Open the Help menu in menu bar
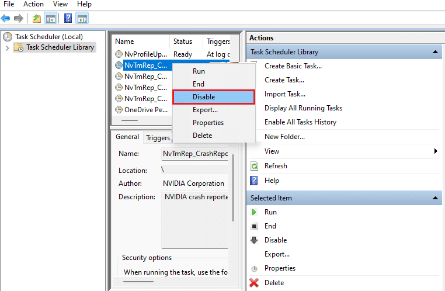Image resolution: width=445 pixels, height=291 pixels. pos(84,4)
